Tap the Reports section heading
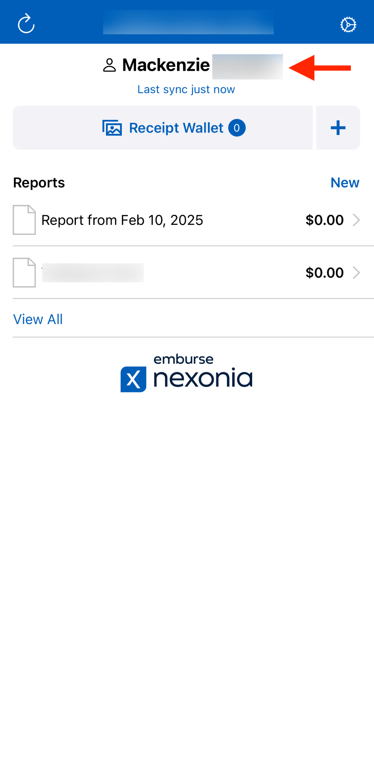 (39, 183)
